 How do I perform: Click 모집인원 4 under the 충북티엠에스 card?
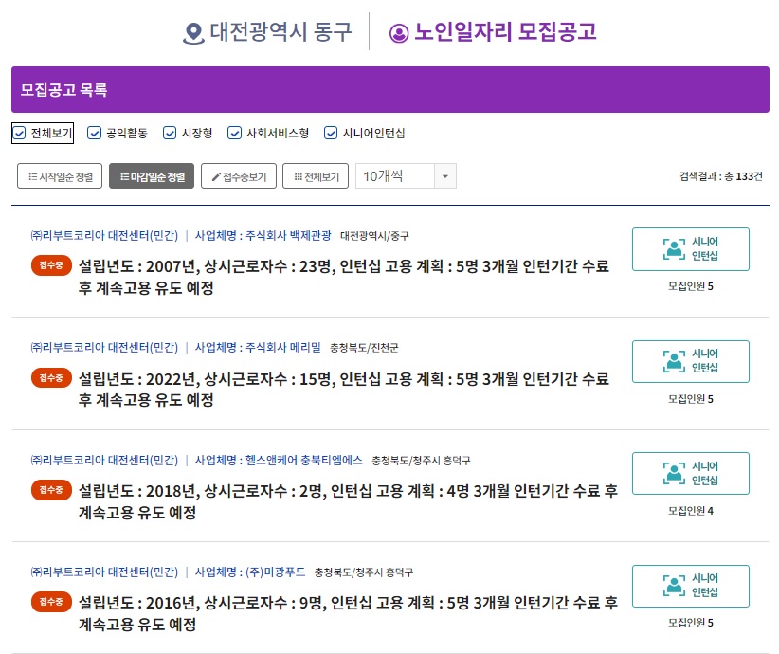691,511
